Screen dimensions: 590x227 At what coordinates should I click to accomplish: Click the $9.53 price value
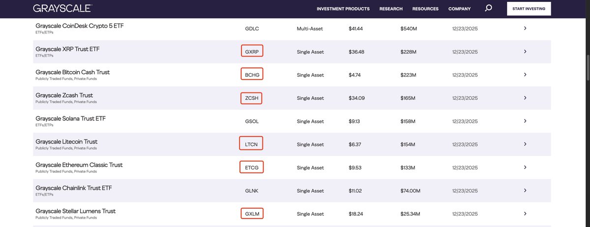pyautogui.click(x=354, y=168)
